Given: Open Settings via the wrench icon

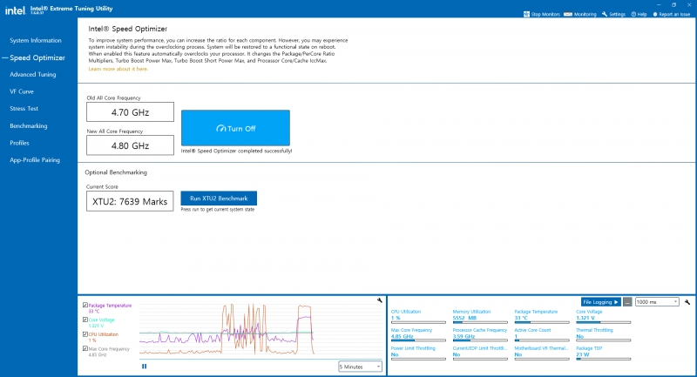Looking at the screenshot, I should coord(604,15).
